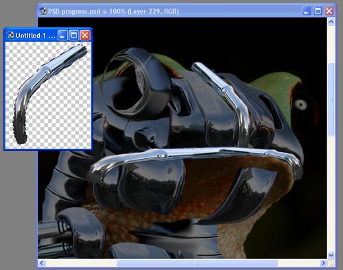Close the PSD progress.psd document window

(x=329, y=11)
